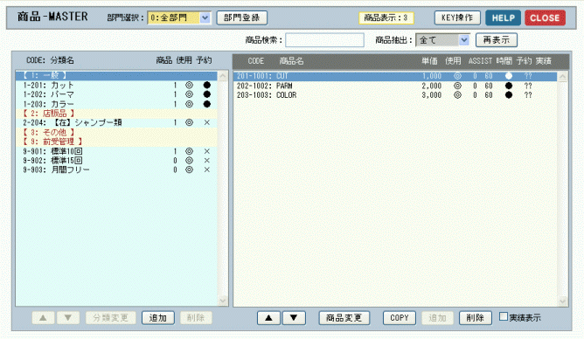Click product list scrollbar up arrow
This screenshot has height=339, width=584.
click(562, 77)
